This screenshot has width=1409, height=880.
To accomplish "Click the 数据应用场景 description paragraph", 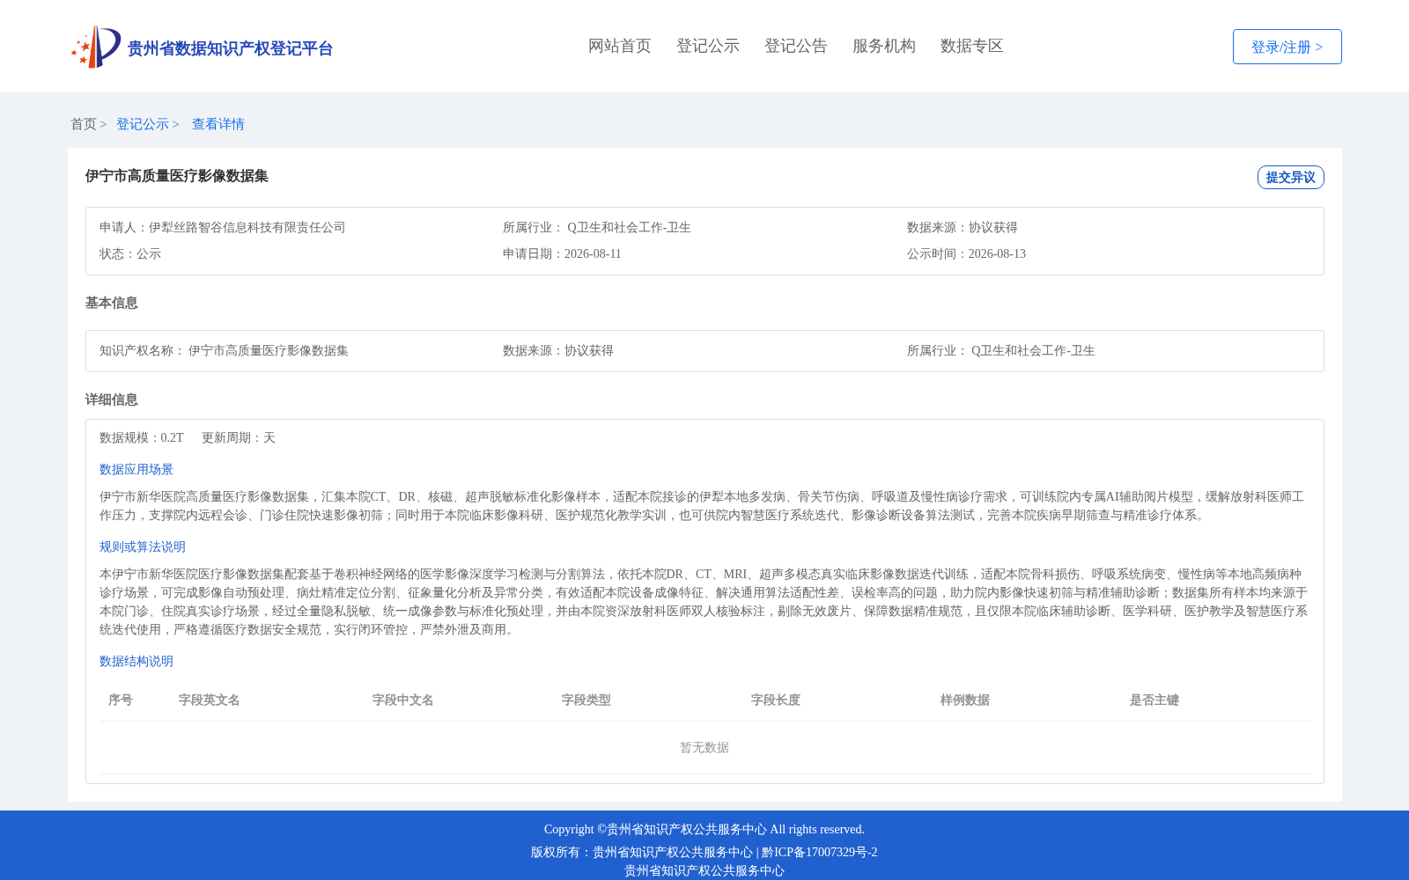I will [x=704, y=506].
